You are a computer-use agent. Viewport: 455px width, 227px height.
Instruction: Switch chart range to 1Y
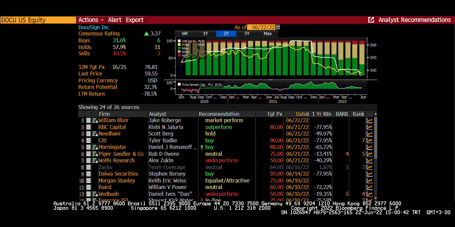(x=206, y=34)
